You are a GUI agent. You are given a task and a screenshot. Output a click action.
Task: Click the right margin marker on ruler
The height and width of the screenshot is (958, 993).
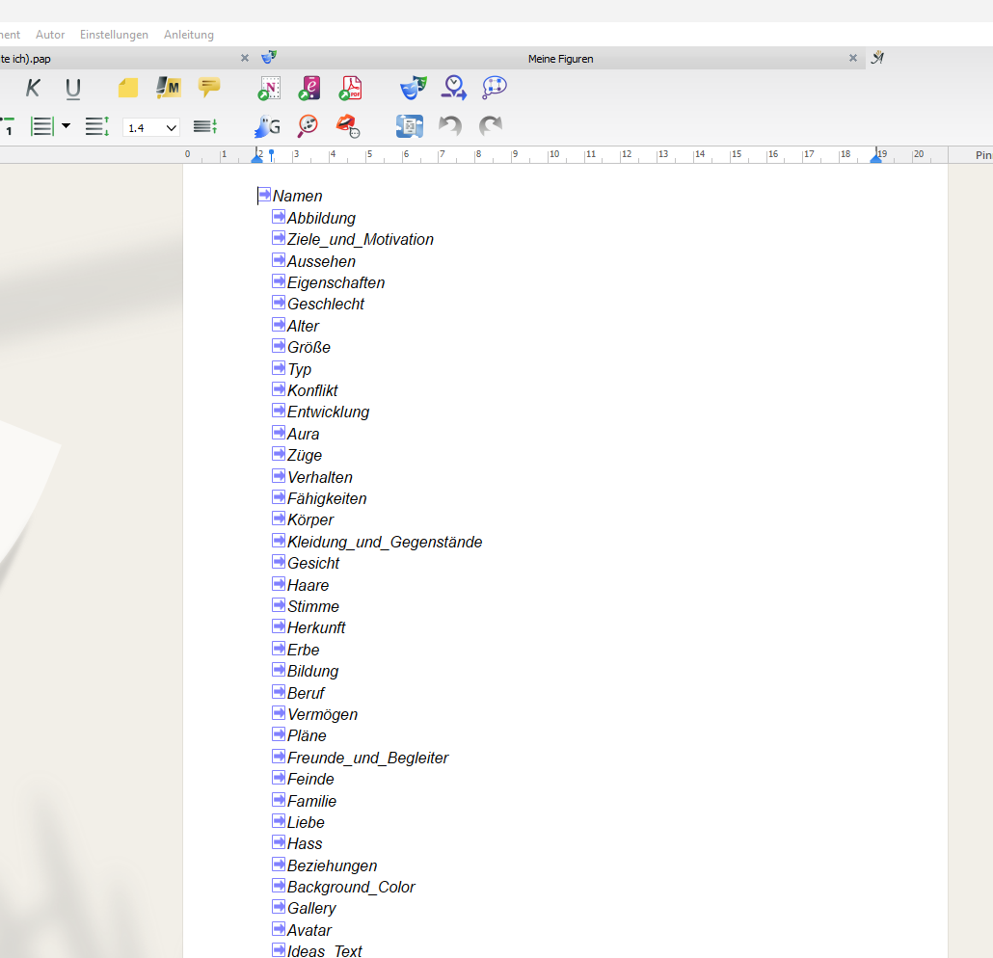[875, 155]
